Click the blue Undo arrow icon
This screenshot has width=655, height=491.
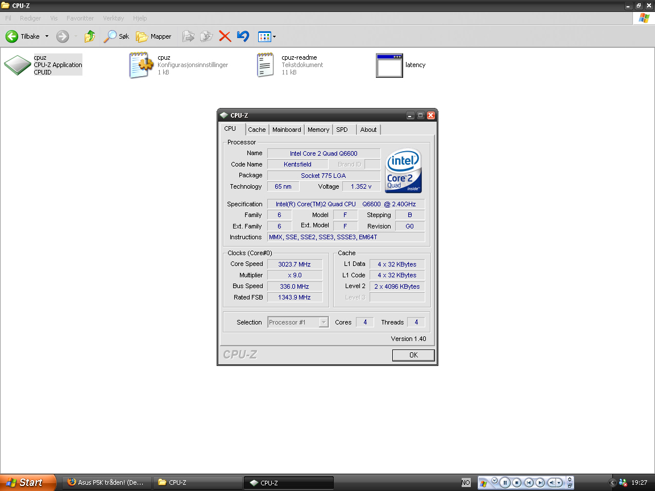(x=243, y=36)
